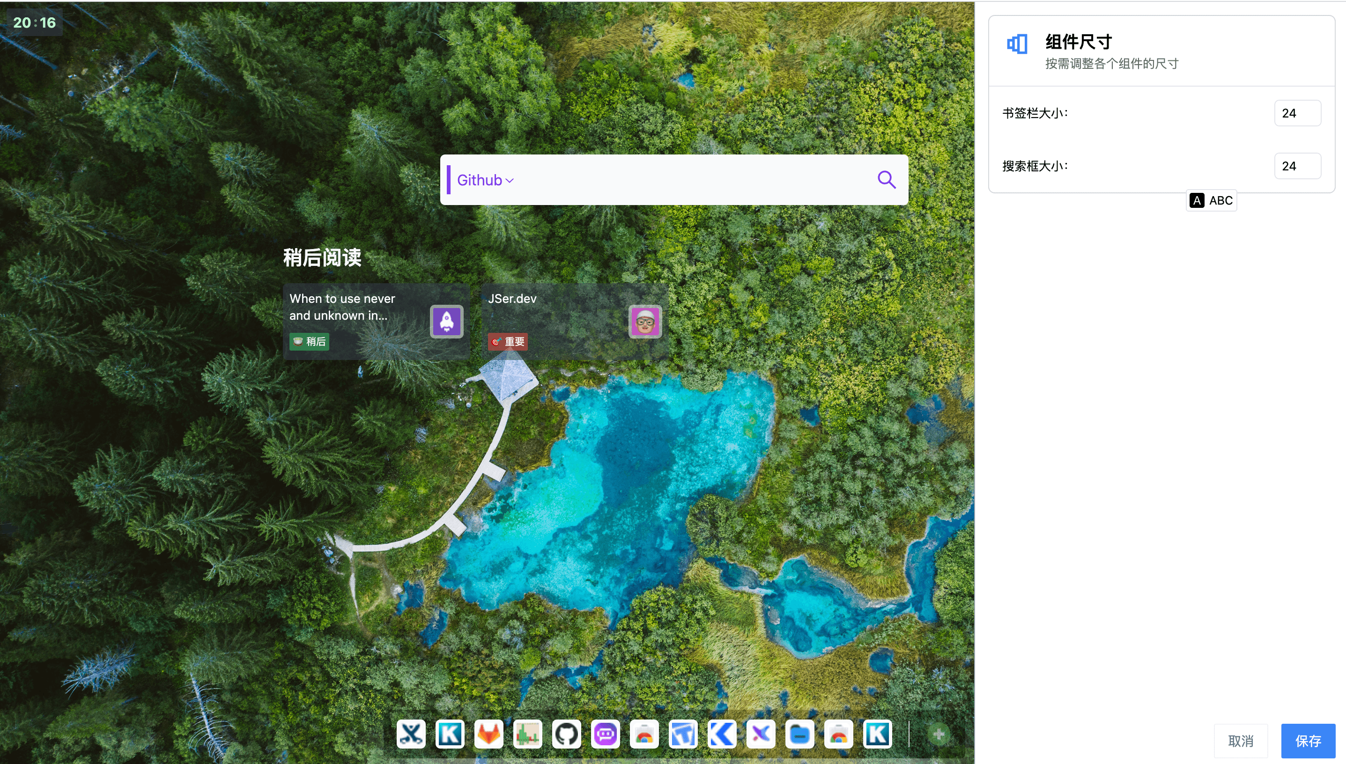Click the 搜索框大小 number field

tap(1297, 166)
